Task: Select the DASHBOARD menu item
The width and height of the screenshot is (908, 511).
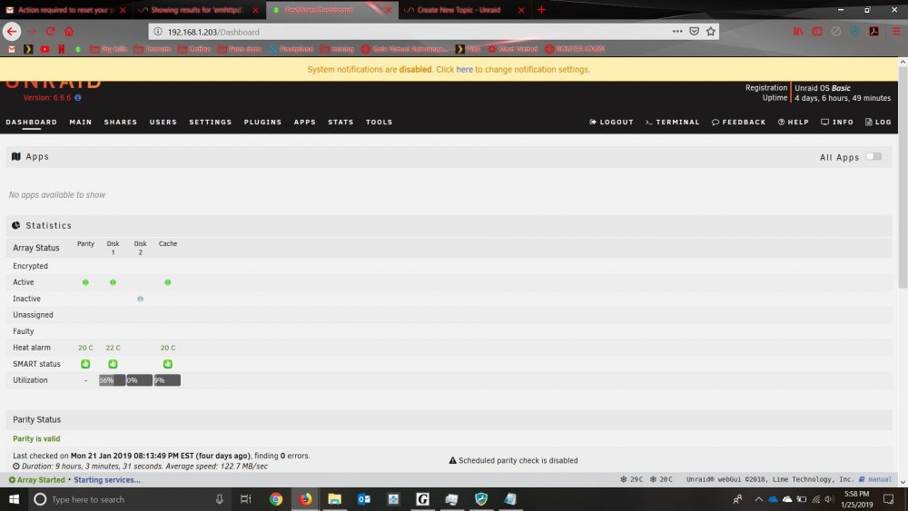Action: (x=31, y=123)
